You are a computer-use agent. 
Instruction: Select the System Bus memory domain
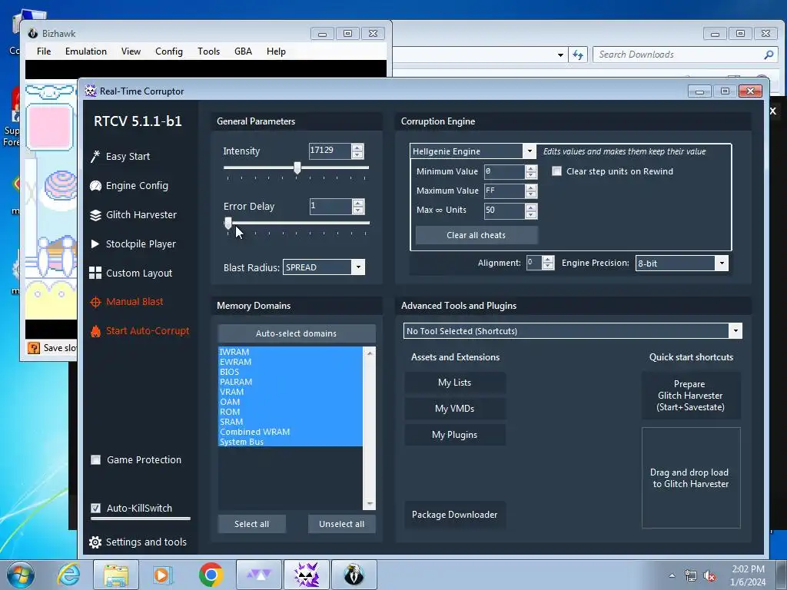[x=290, y=442]
